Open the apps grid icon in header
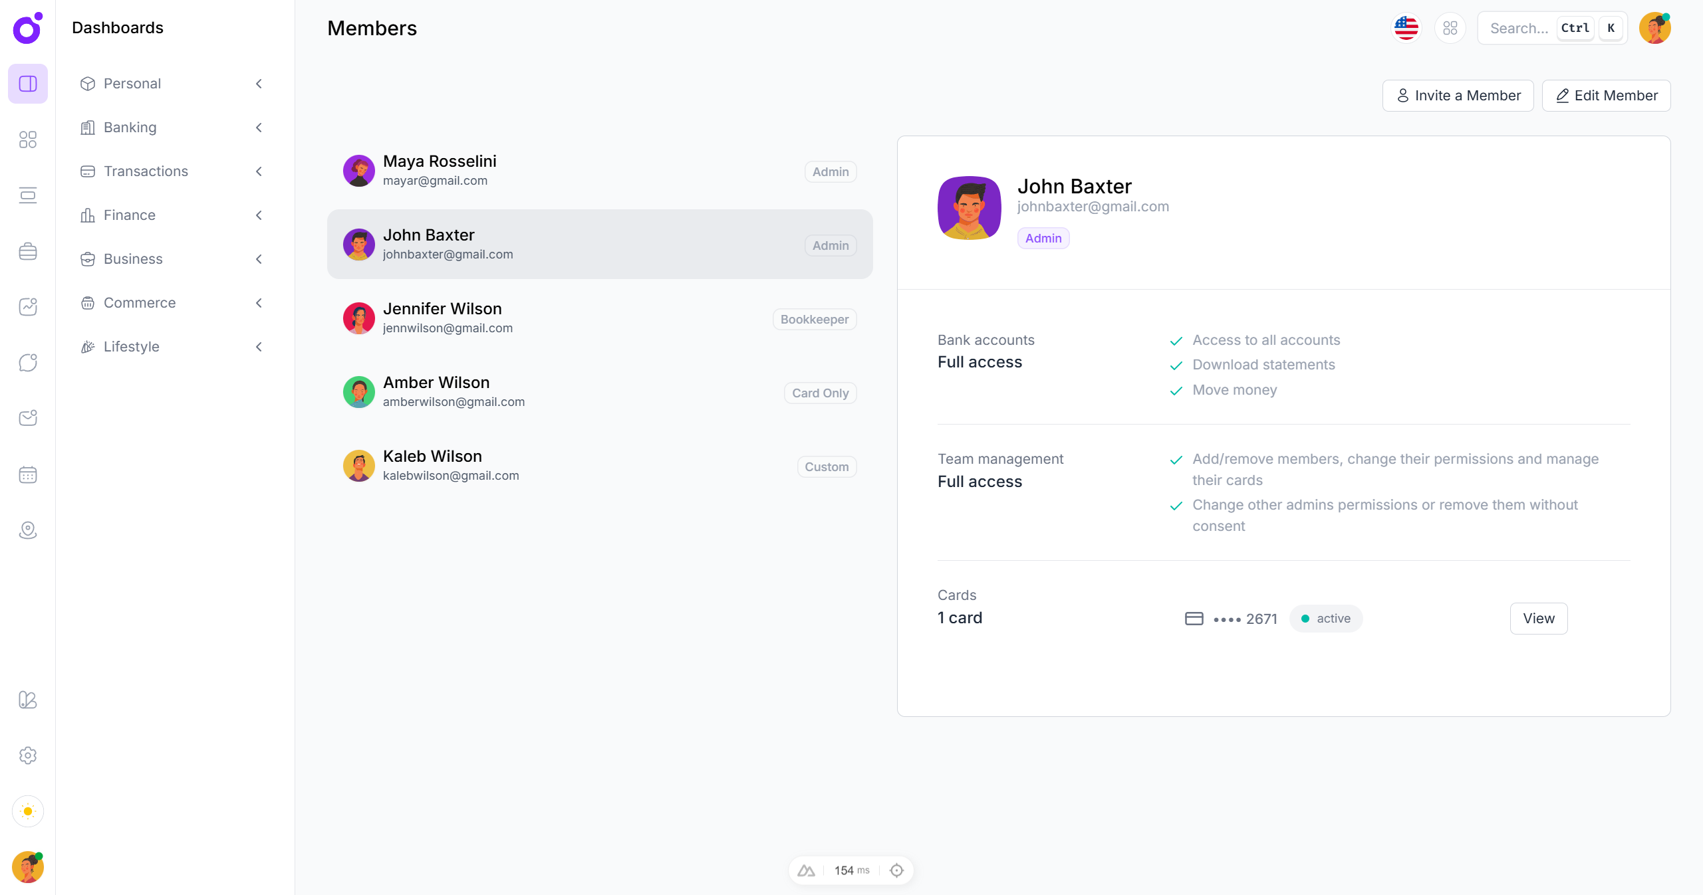This screenshot has height=895, width=1703. tap(1450, 28)
